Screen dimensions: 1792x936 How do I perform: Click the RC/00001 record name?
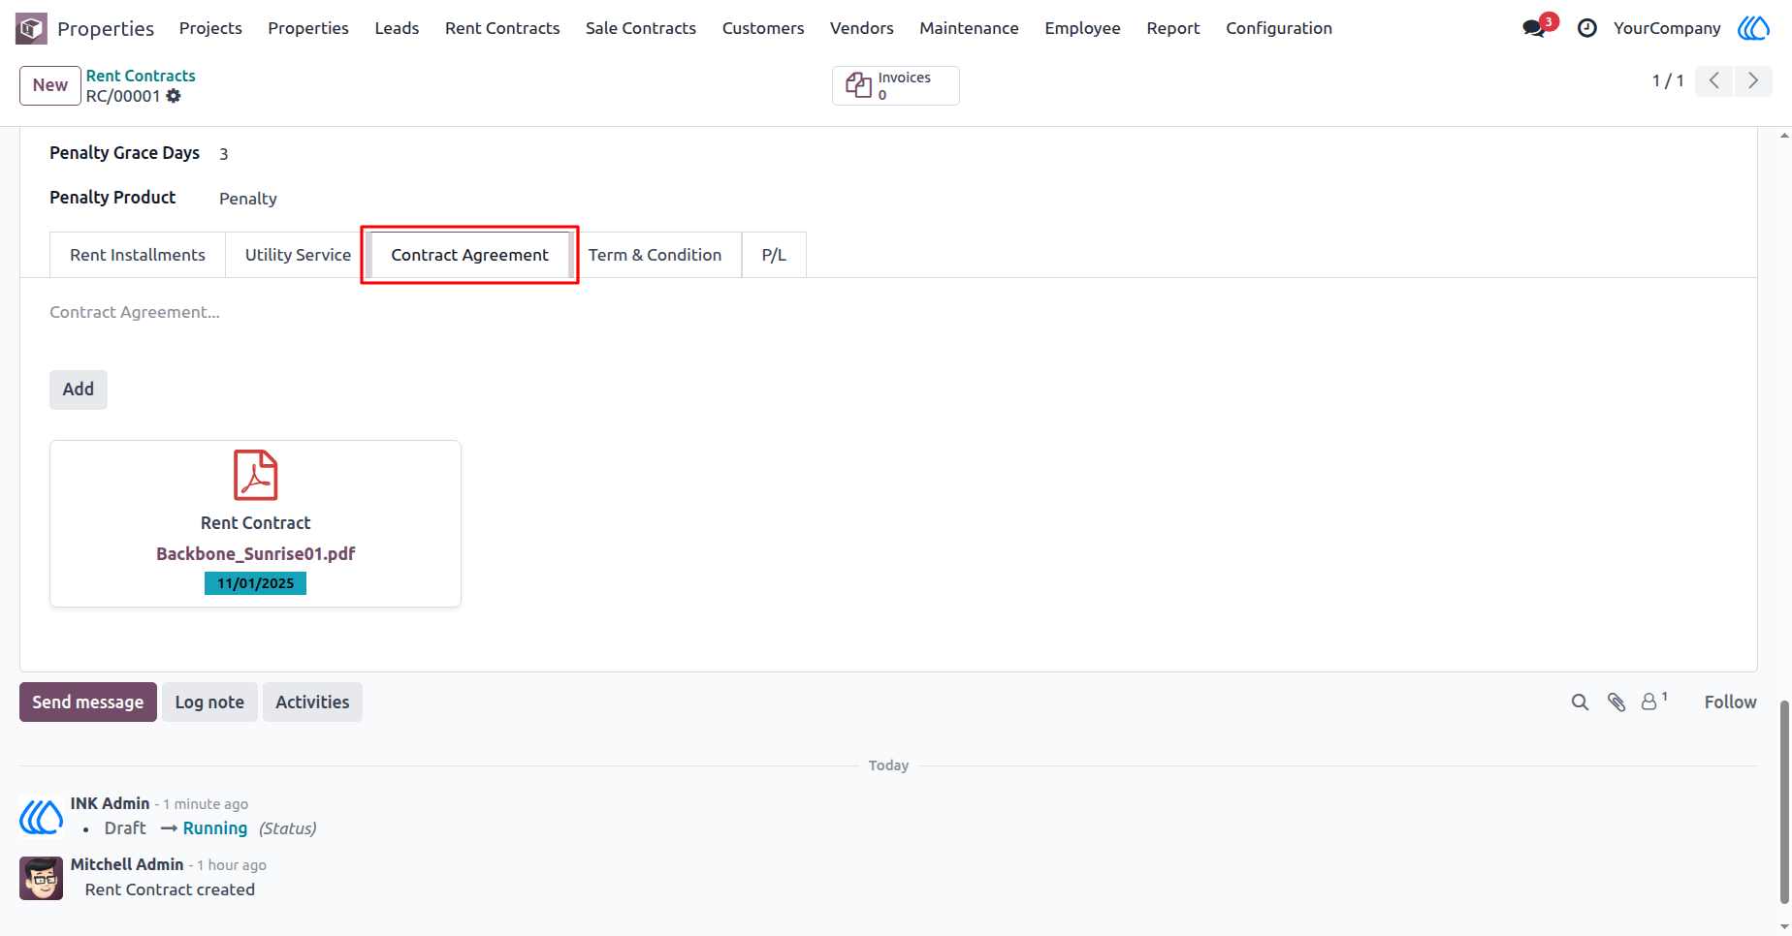click(x=123, y=96)
